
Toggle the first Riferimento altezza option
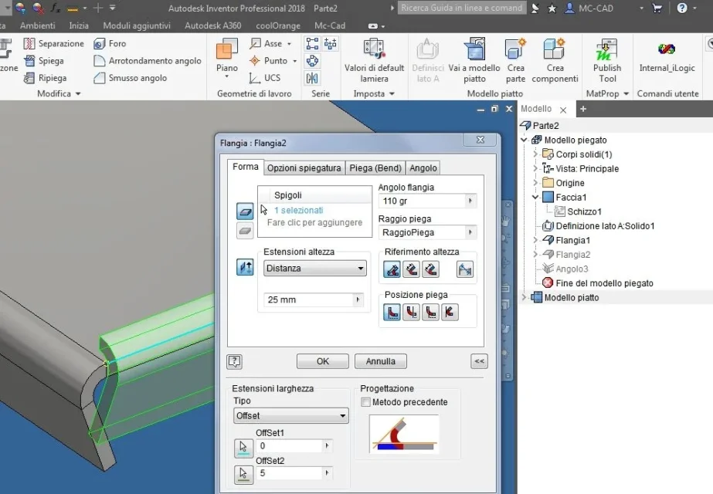coord(392,269)
